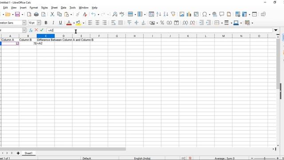This screenshot has height=160, width=284.
Task: Expand the formula bar arrow
Action: coord(276,30)
